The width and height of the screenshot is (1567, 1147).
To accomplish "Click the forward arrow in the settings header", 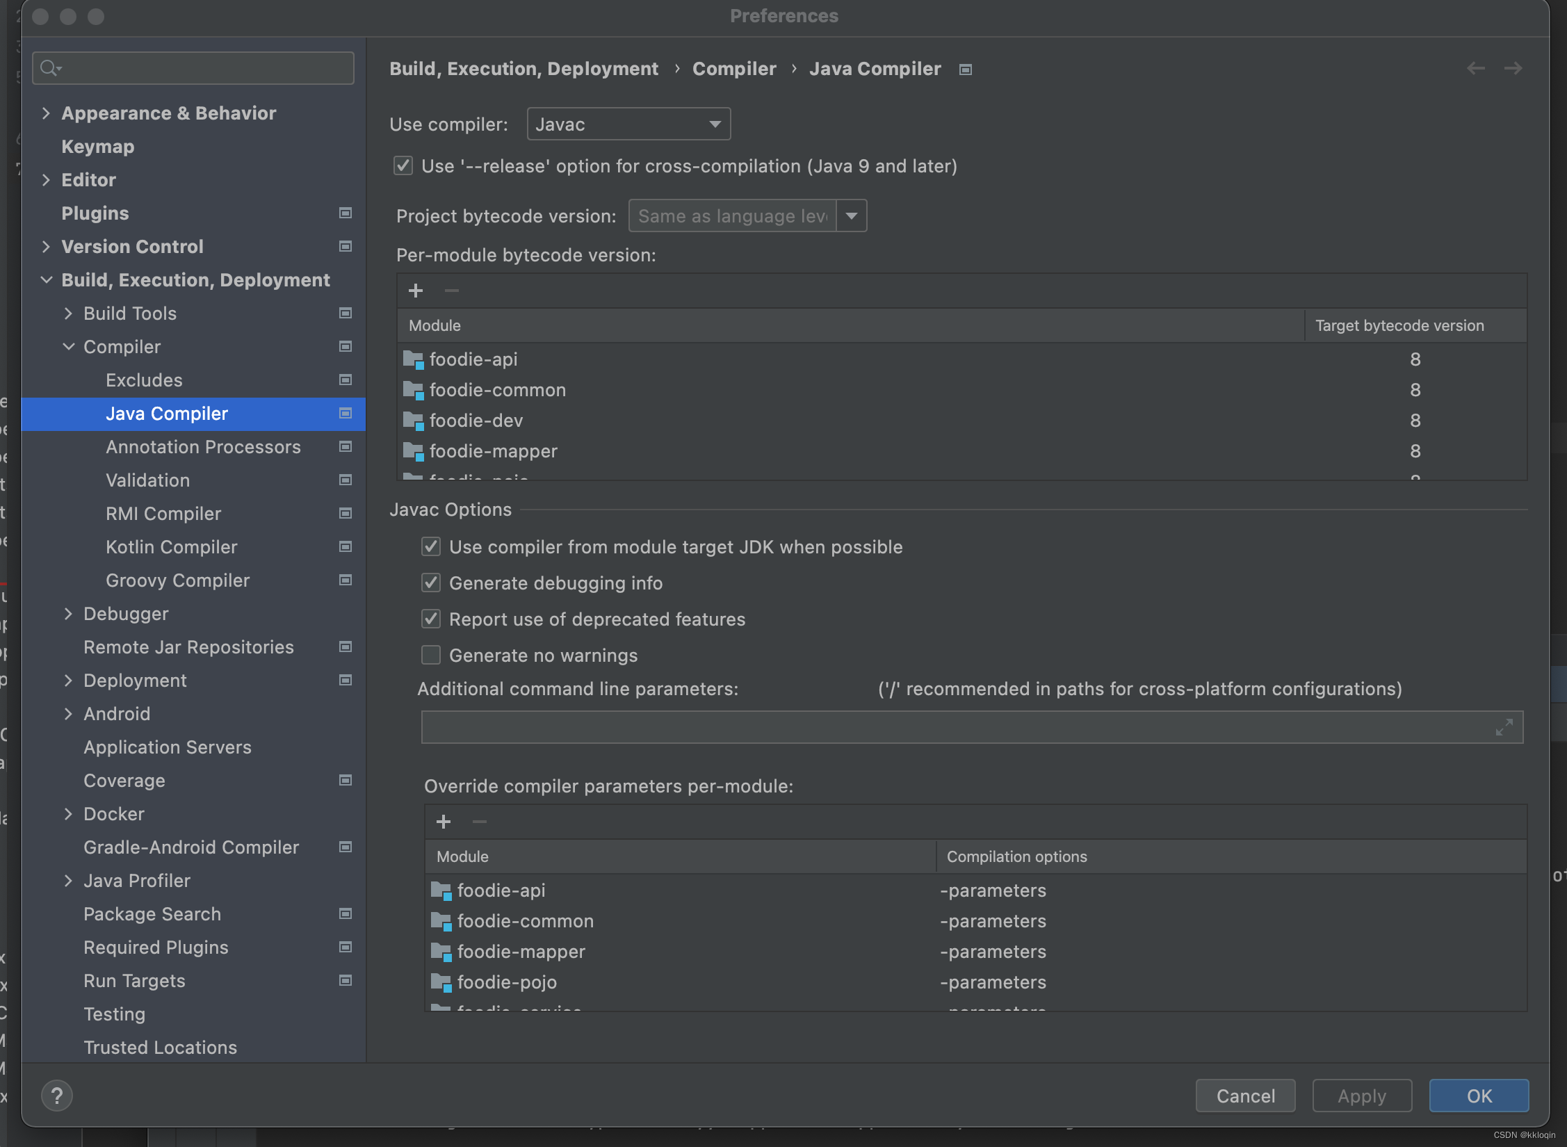I will coord(1513,68).
